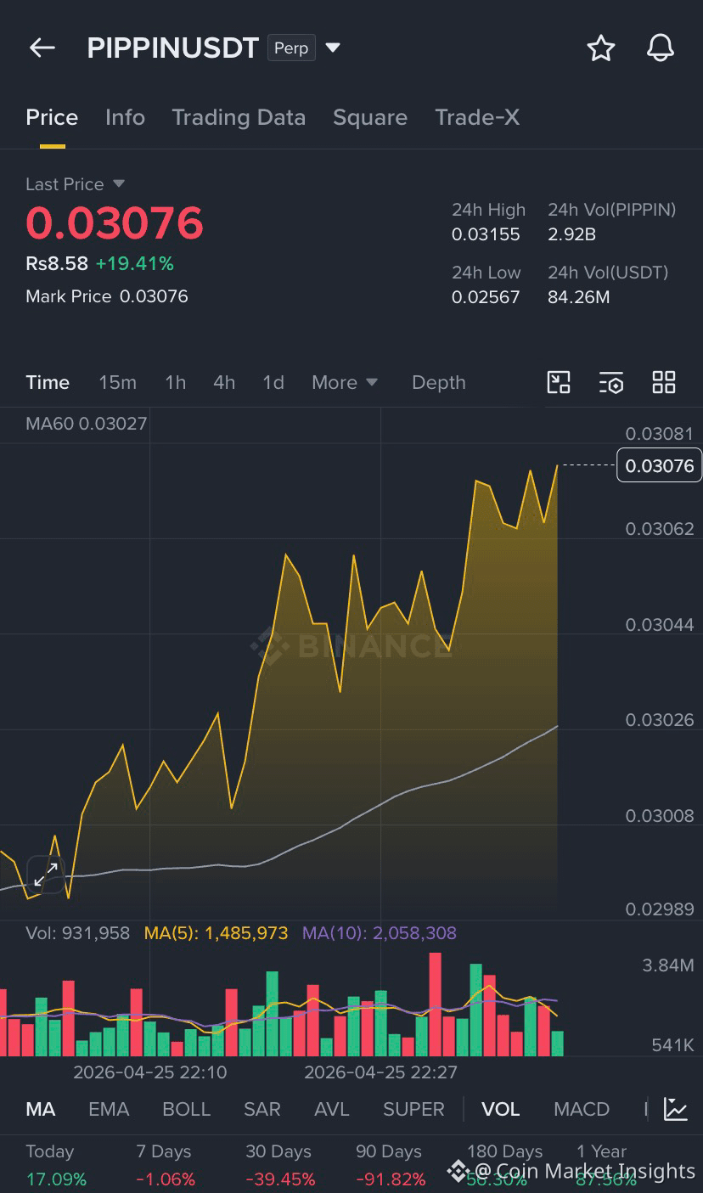The height and width of the screenshot is (1193, 703).
Task: Expand chart to fullscreen arrows icon
Action: pyautogui.click(x=46, y=874)
